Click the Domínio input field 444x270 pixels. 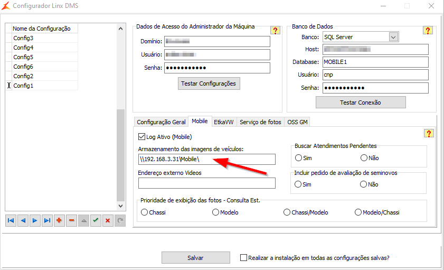click(x=217, y=41)
